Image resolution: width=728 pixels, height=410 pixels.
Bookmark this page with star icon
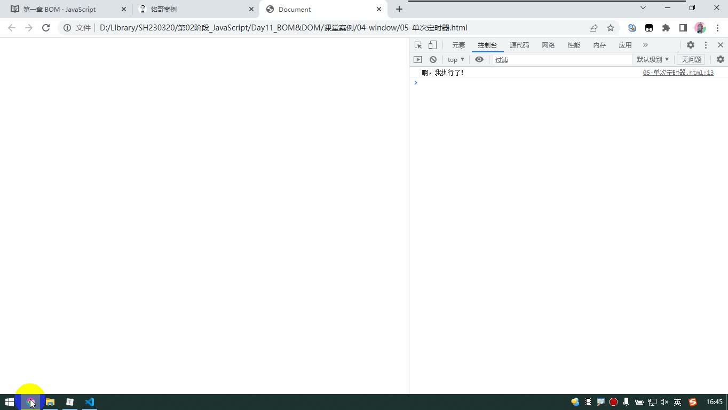coord(611,28)
